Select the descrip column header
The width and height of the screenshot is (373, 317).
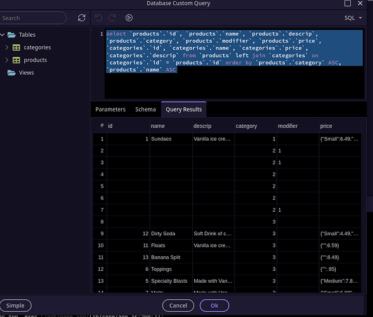pyautogui.click(x=213, y=126)
